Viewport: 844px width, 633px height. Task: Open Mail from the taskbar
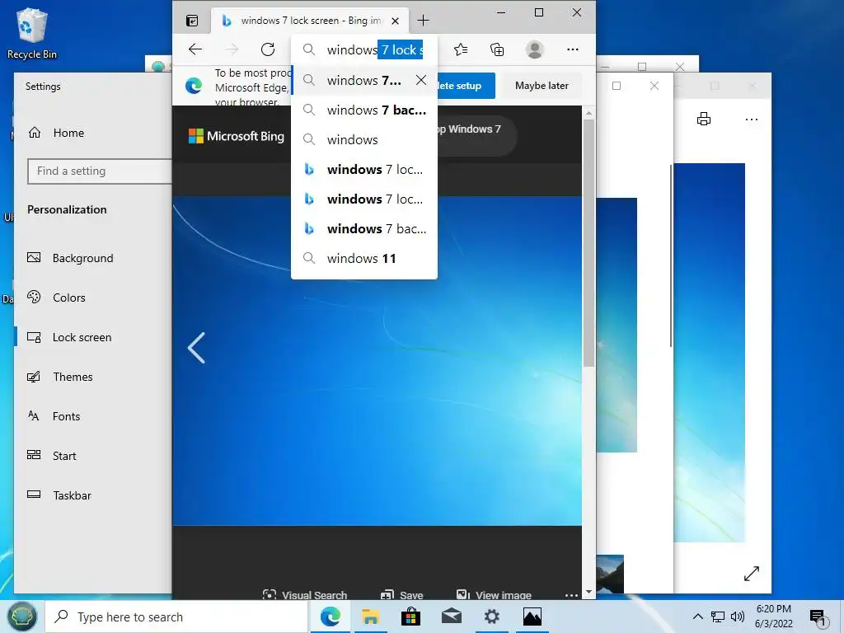coord(451,617)
